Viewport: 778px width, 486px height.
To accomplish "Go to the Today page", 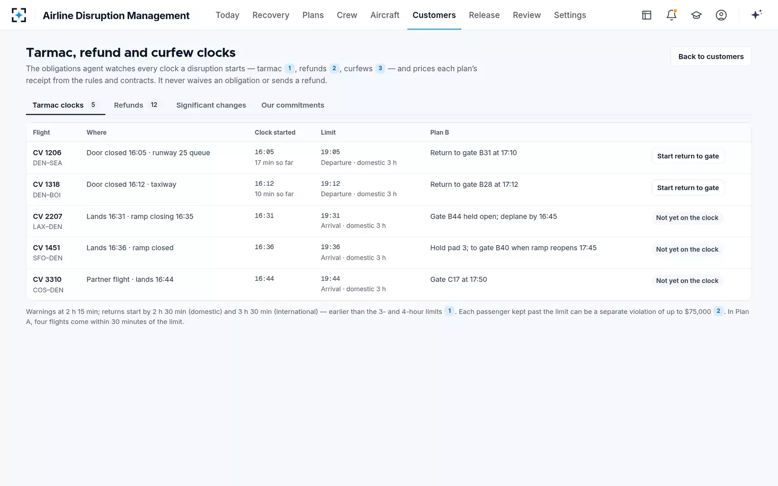I will [x=227, y=15].
